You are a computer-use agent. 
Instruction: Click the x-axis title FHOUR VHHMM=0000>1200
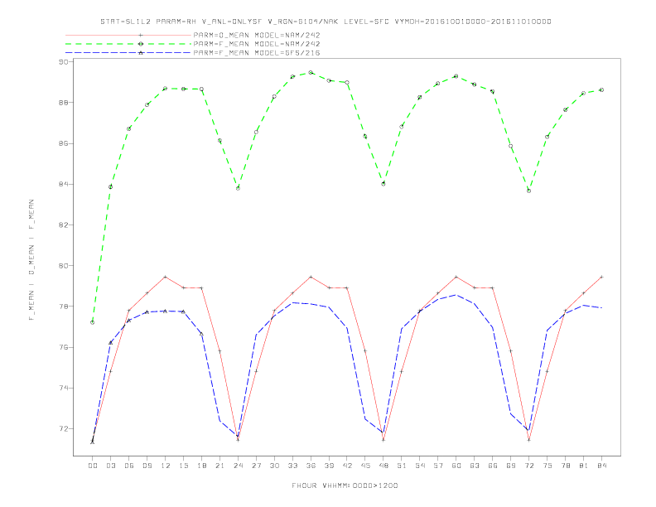(345, 485)
